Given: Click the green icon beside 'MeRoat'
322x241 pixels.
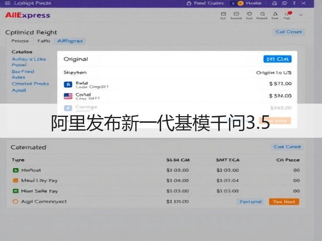Looking at the screenshot, I should click(x=16, y=170).
